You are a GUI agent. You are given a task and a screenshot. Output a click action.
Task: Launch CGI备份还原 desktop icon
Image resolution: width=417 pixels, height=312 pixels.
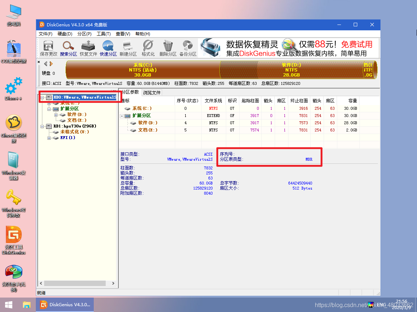(x=14, y=52)
